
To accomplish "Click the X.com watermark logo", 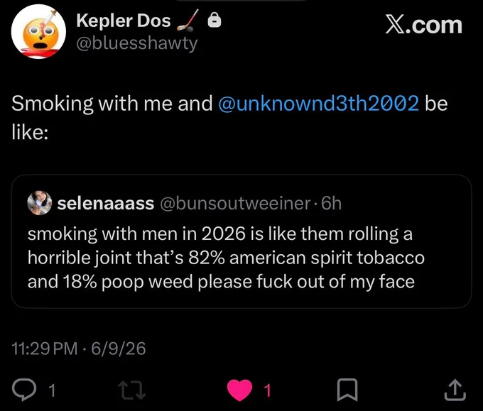I will point(424,26).
